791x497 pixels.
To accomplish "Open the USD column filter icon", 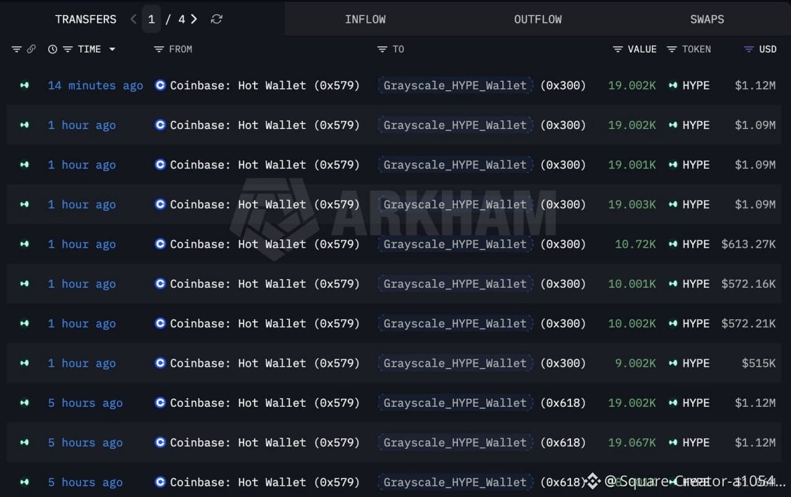I will [749, 49].
